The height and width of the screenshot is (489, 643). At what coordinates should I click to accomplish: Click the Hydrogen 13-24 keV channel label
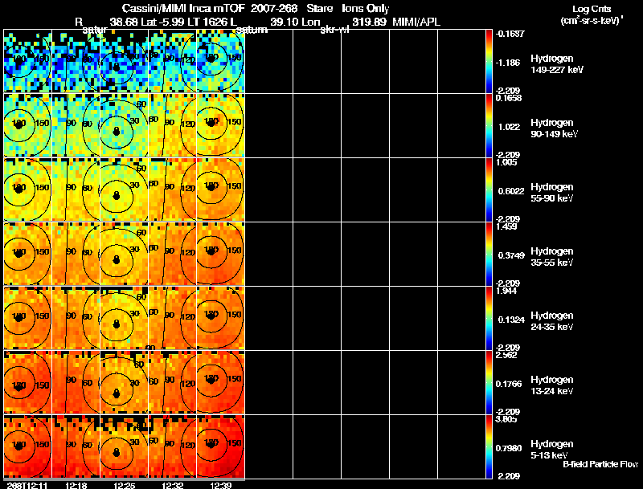point(552,385)
